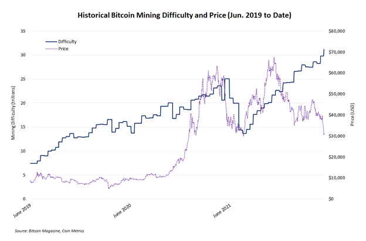Click the $80,000 price axis tick
The image size is (366, 241).
[x=338, y=31]
